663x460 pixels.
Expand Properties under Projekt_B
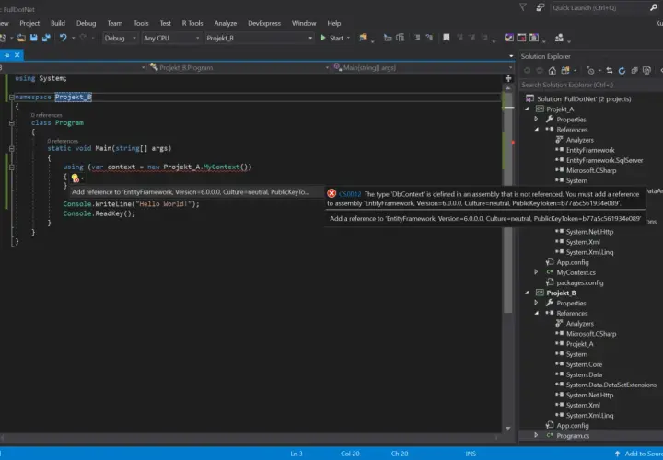coord(537,303)
